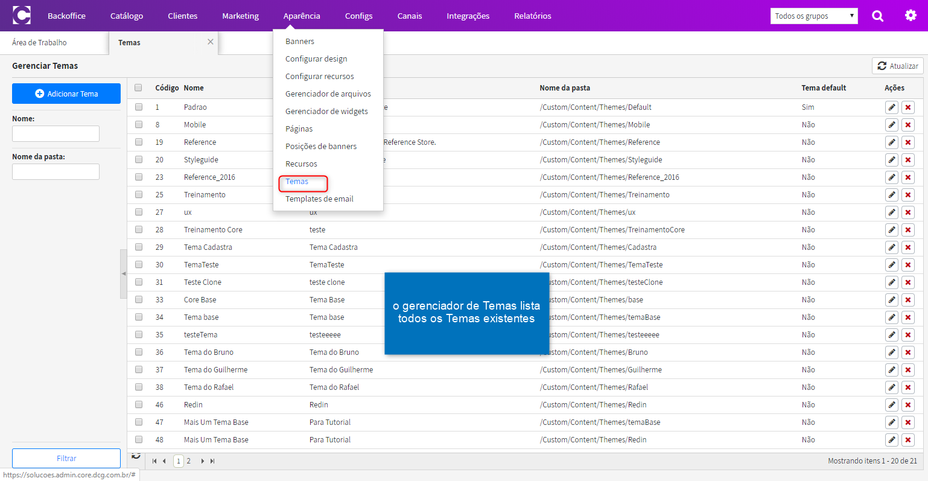Edit the Tema do Bruno row's pencil icon
928x481 pixels.
tap(891, 352)
